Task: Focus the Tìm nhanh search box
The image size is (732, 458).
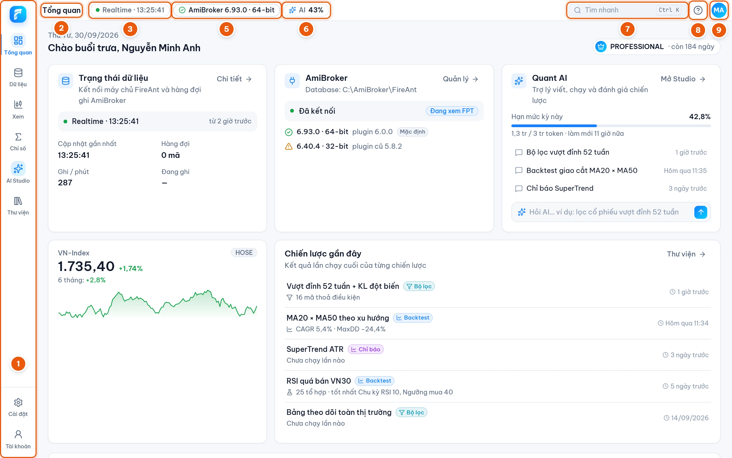Action: [627, 10]
